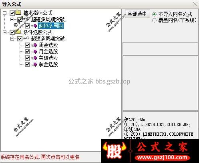Image resolution: width=199 pixels, height=163 pixels.
Task: Click purple formula icon of 季金选股
Action: [x=35, y=64]
